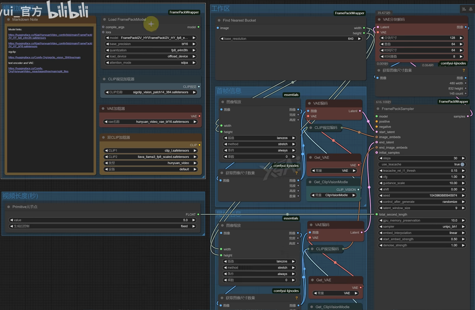The width and height of the screenshot is (475, 310).
Task: Collapse the Load FramePackModel node via its title dot
Action: 105,20
